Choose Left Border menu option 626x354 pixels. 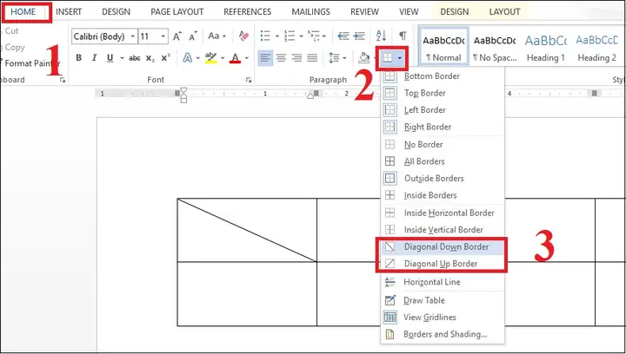[443, 110]
